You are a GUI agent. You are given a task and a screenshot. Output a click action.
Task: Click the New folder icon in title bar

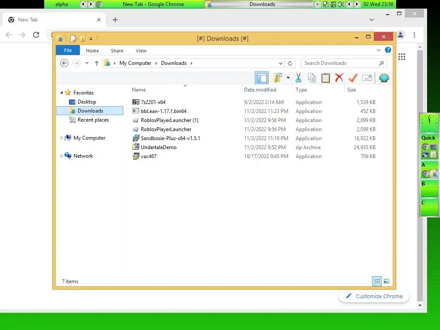83,39
